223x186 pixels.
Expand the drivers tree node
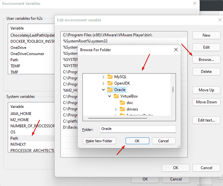116,109
